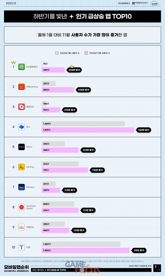165x276 pixels.
Task: Click the 150만 증가 badge for Toss
Action: pos(143,130)
